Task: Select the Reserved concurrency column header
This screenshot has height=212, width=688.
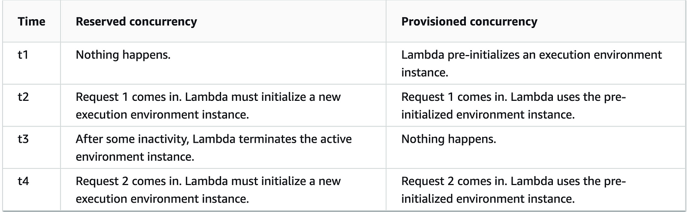Action: tap(136, 22)
